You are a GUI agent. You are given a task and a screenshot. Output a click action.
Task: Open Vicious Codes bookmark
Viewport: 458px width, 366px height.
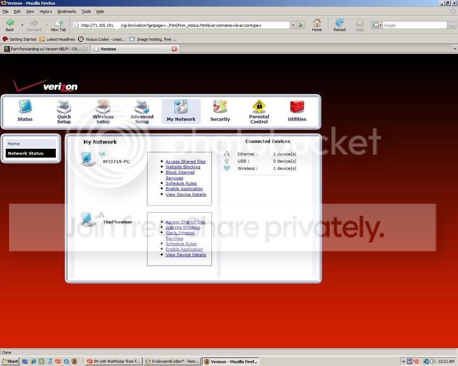pos(102,39)
